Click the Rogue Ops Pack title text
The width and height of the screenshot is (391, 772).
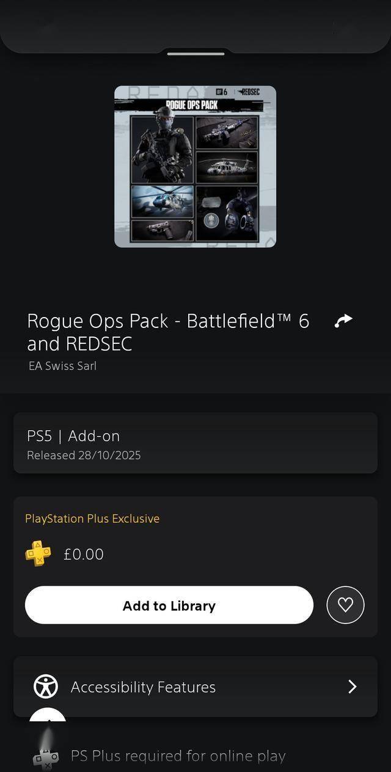point(168,332)
